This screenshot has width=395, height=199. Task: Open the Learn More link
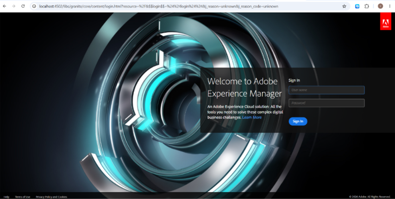click(252, 117)
